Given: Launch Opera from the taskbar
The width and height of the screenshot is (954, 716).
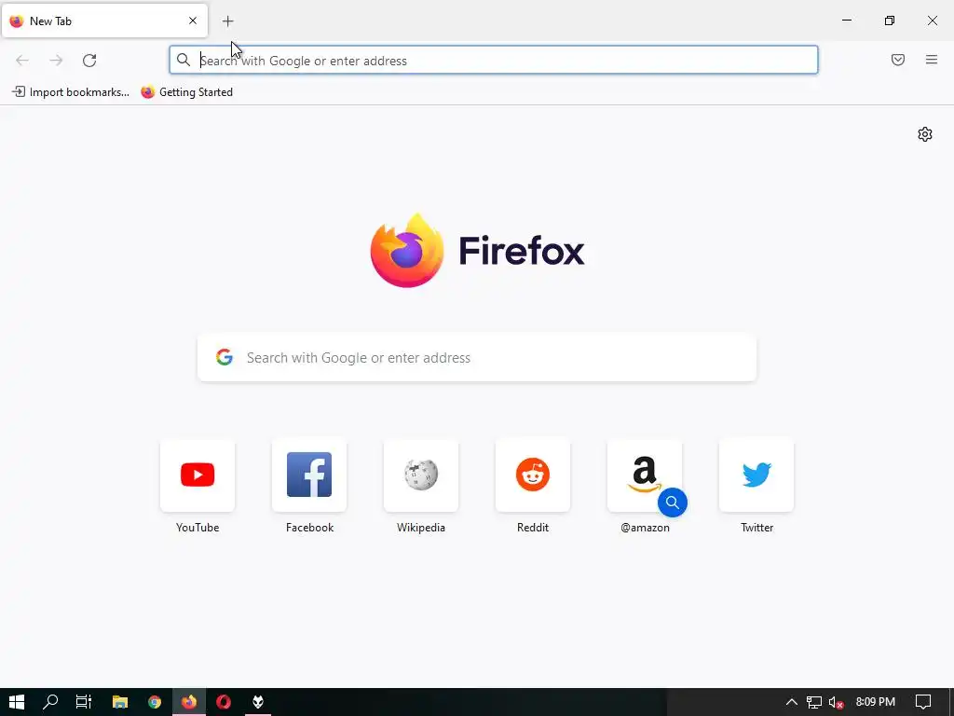Looking at the screenshot, I should [x=224, y=702].
